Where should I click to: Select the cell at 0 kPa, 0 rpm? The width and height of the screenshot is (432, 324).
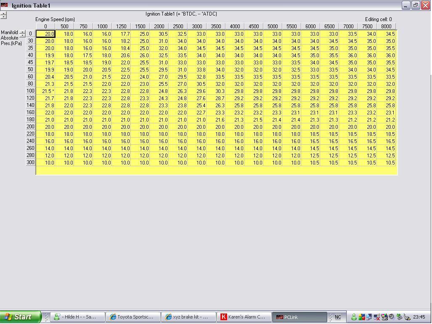point(45,34)
